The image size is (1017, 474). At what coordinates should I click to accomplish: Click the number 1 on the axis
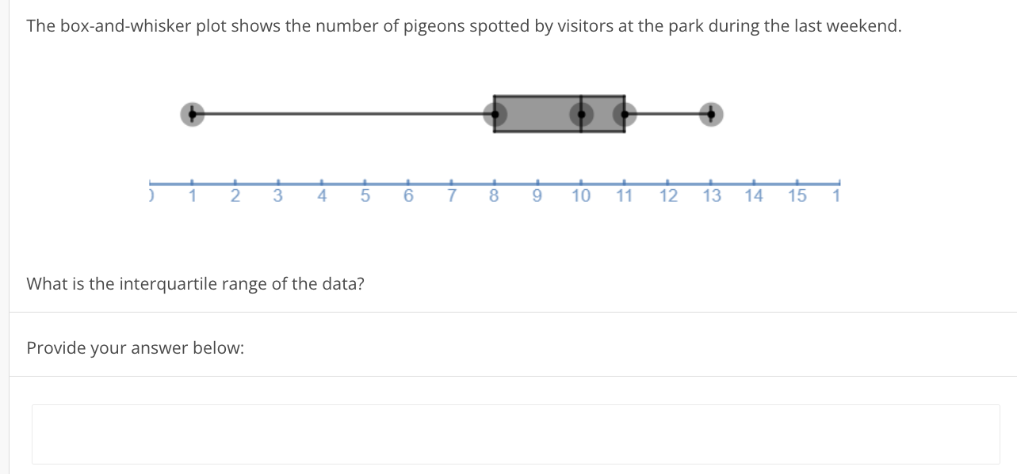pyautogui.click(x=191, y=195)
